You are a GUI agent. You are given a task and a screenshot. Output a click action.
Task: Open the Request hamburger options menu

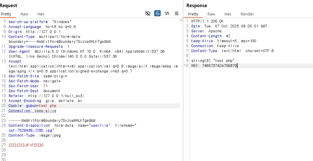pyautogui.click(x=176, y=13)
